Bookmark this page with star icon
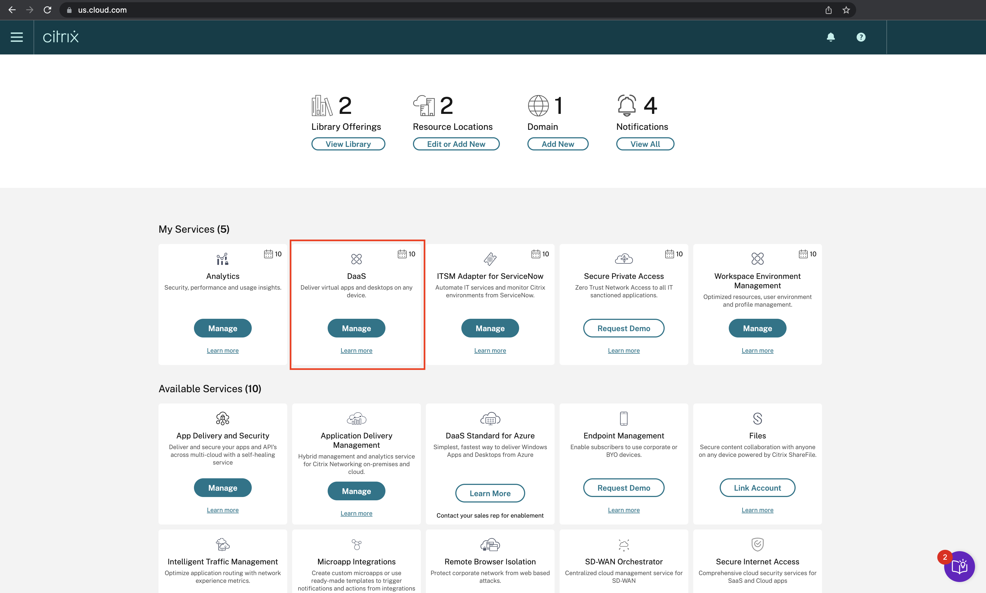 (x=846, y=10)
